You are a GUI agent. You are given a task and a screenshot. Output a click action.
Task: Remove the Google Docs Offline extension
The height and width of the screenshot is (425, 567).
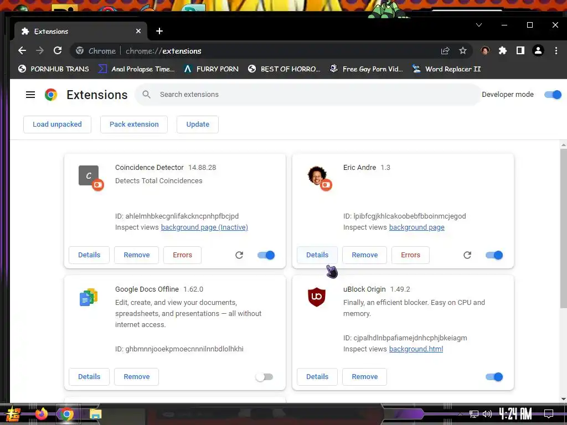[137, 377]
